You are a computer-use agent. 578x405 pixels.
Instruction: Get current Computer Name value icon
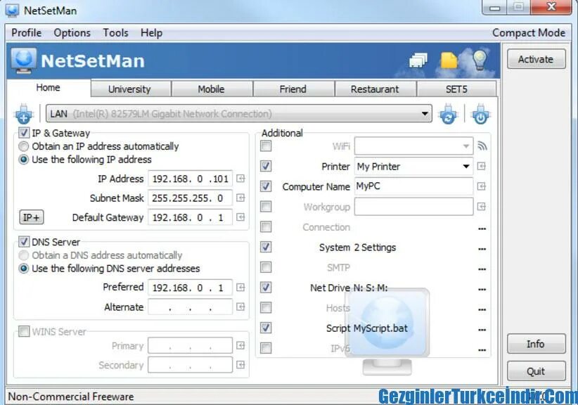pos(482,186)
